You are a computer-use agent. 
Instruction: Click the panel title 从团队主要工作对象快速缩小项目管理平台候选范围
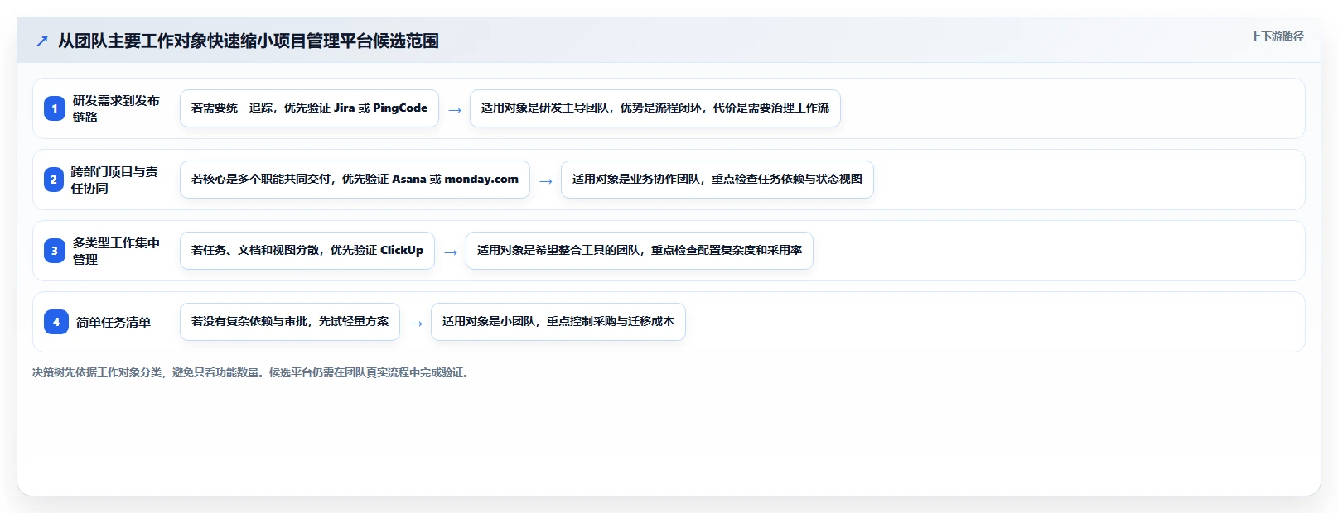click(248, 41)
